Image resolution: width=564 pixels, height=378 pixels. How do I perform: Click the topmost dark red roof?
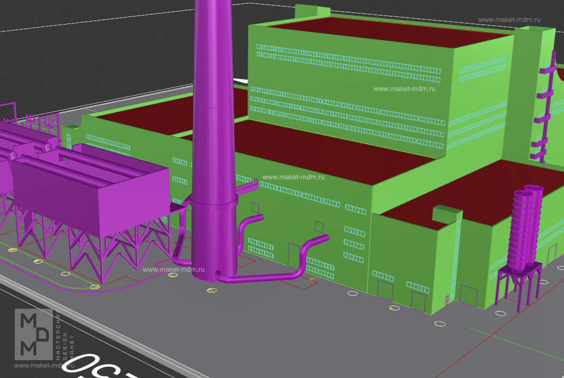pos(390,33)
